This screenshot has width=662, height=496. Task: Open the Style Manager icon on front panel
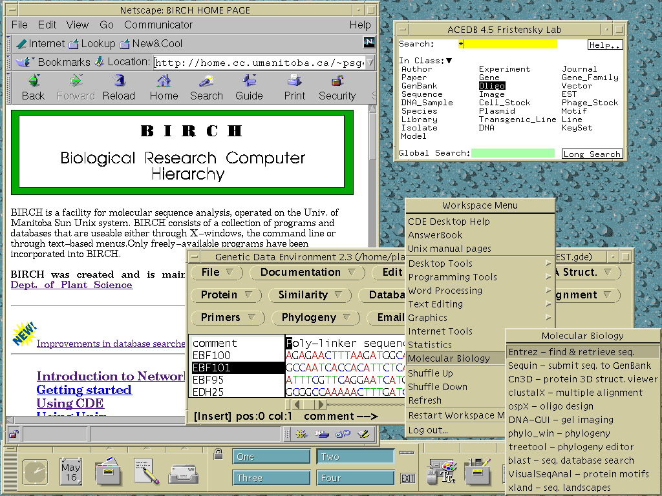click(x=441, y=471)
